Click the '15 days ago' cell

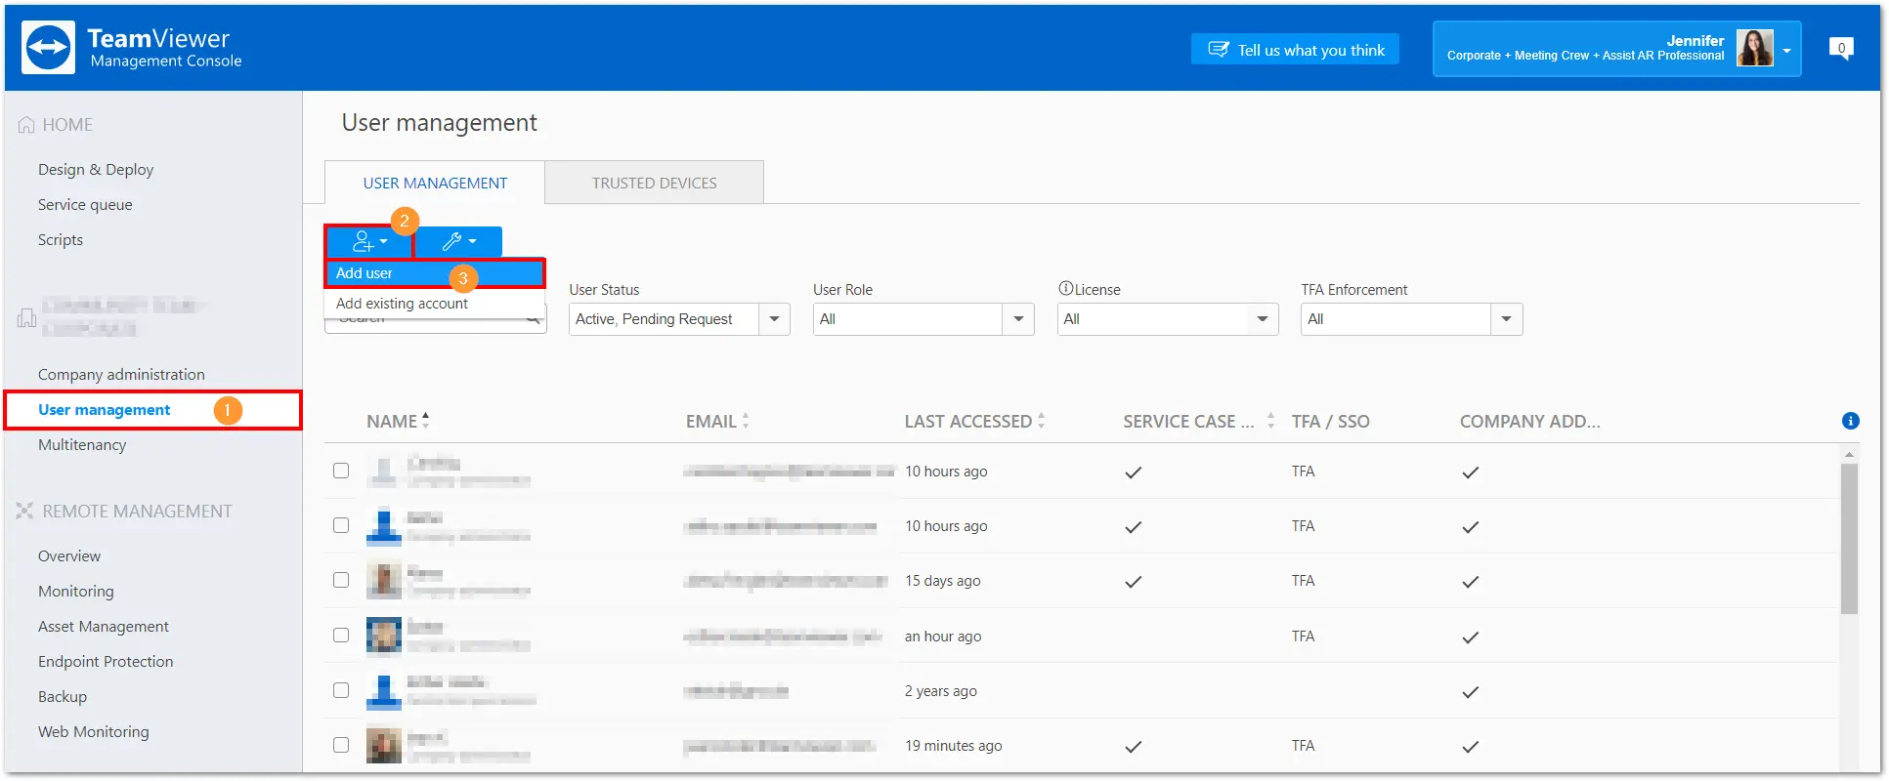coord(942,581)
